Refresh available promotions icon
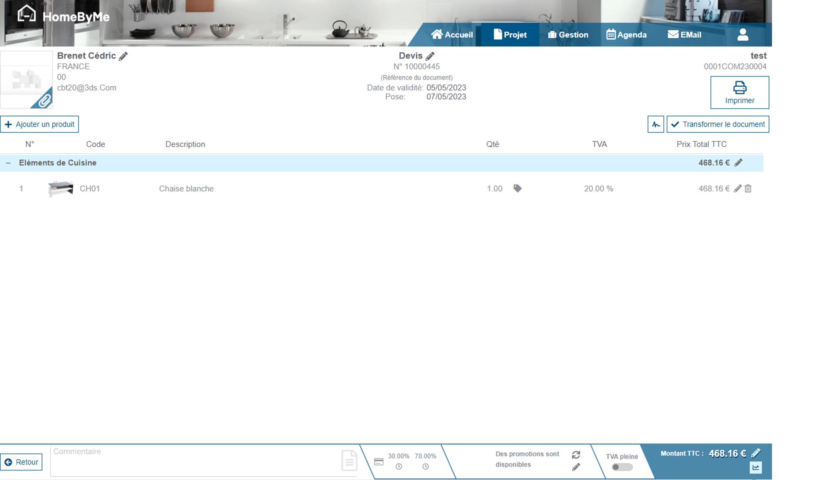The image size is (823, 480). pyautogui.click(x=576, y=455)
